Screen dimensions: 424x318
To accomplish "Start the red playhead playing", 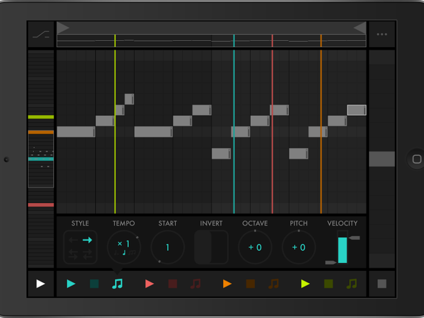I will 149,284.
